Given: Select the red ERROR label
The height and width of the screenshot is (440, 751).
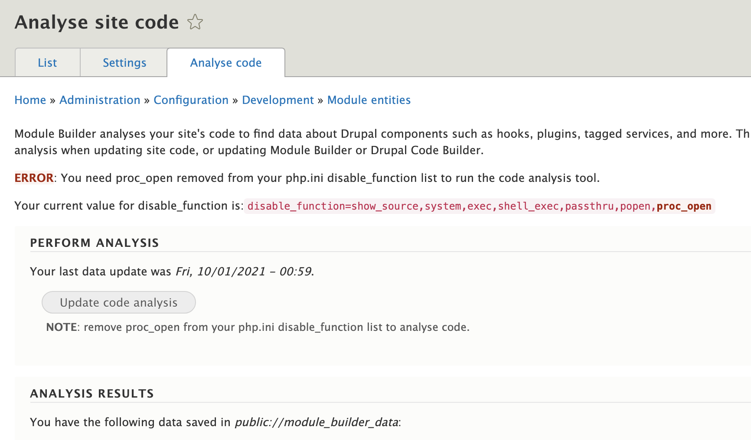Looking at the screenshot, I should tap(34, 178).
